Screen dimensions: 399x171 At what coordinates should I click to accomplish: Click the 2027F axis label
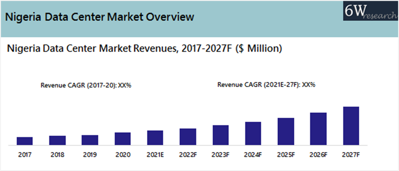(351, 155)
